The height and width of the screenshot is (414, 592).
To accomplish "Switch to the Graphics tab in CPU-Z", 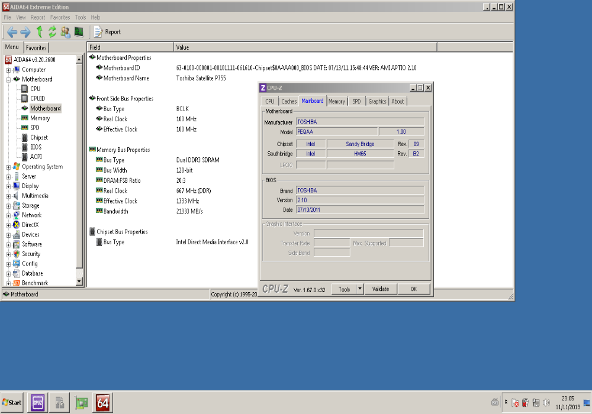I will click(377, 101).
